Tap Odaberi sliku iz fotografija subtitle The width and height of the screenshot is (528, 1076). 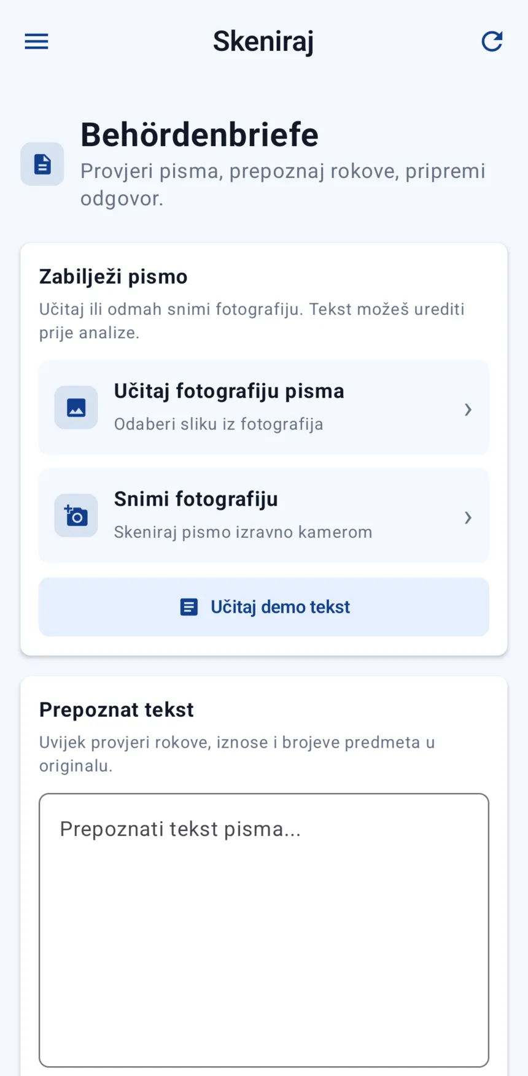click(x=219, y=424)
